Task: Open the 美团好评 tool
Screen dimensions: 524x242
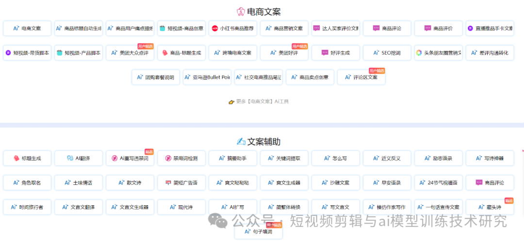Action: tap(284, 53)
